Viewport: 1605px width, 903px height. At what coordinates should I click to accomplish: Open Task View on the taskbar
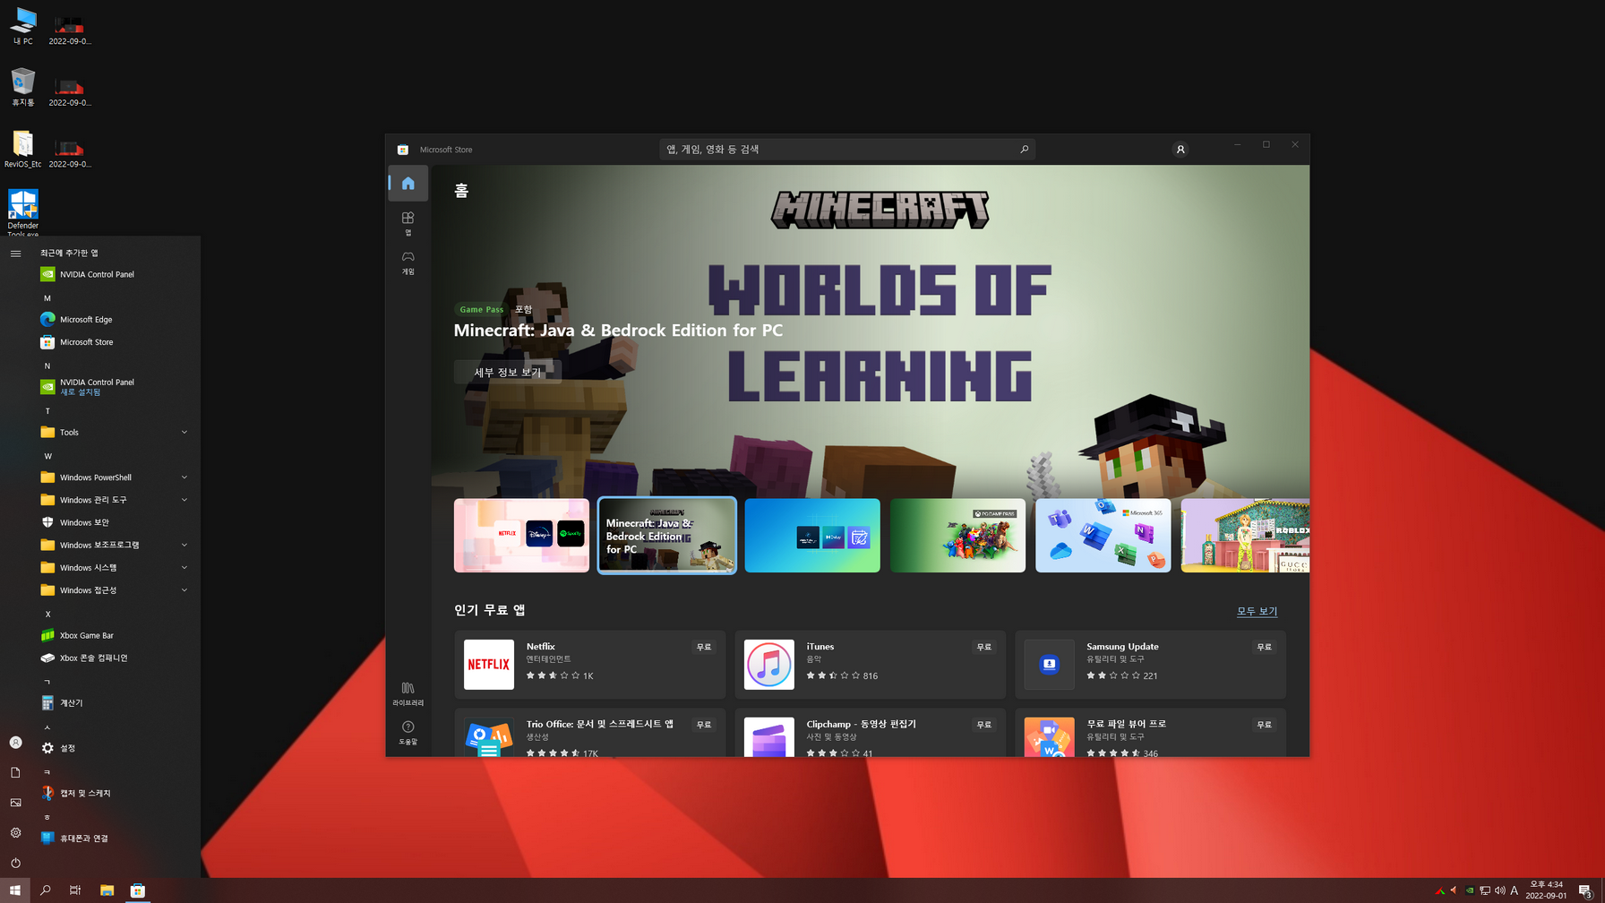click(75, 890)
